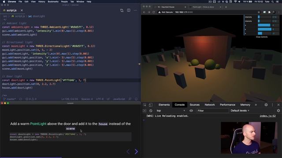Toggle DevTools device toolbar
Viewport: 282px width, 158px height.
click(x=151, y=105)
